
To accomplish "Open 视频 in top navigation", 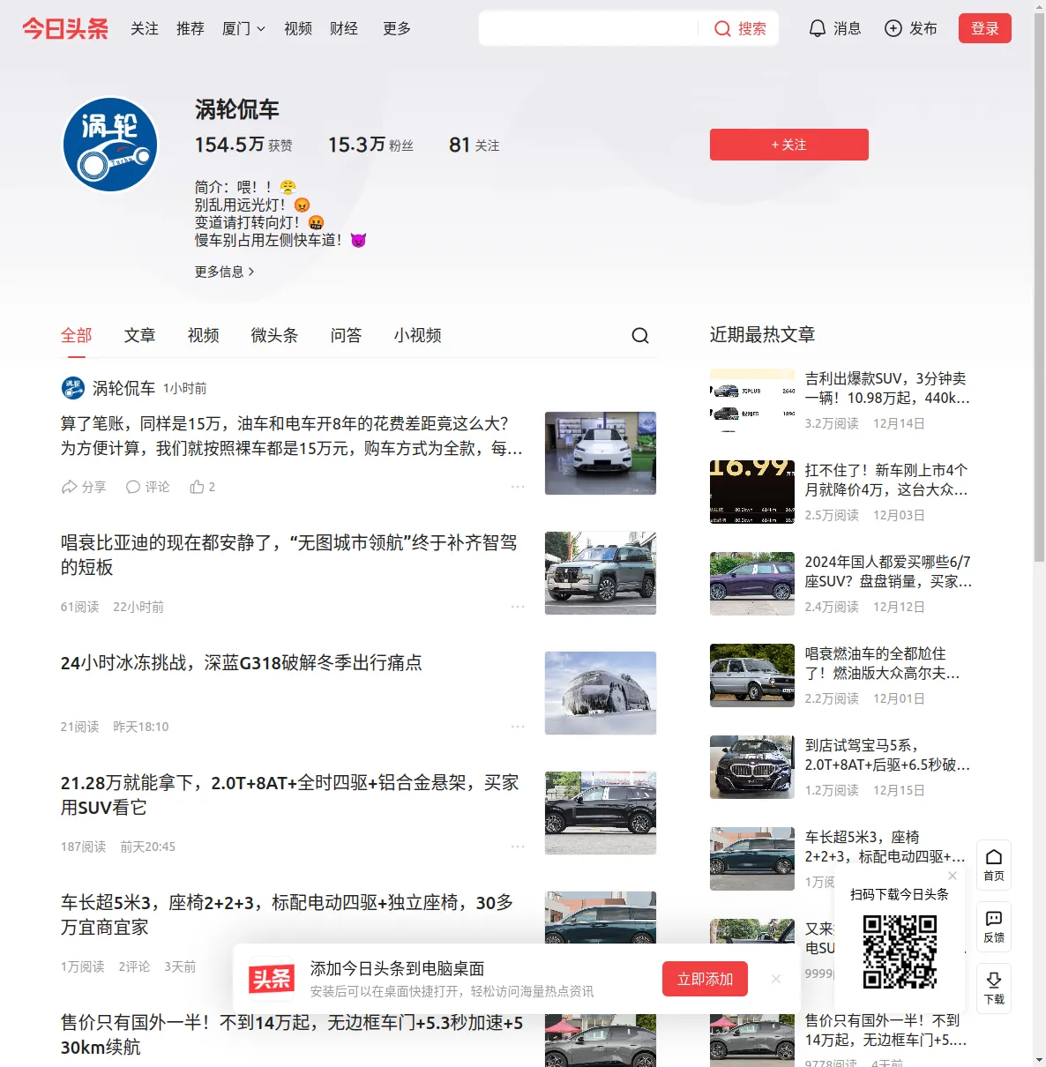I will point(298,28).
